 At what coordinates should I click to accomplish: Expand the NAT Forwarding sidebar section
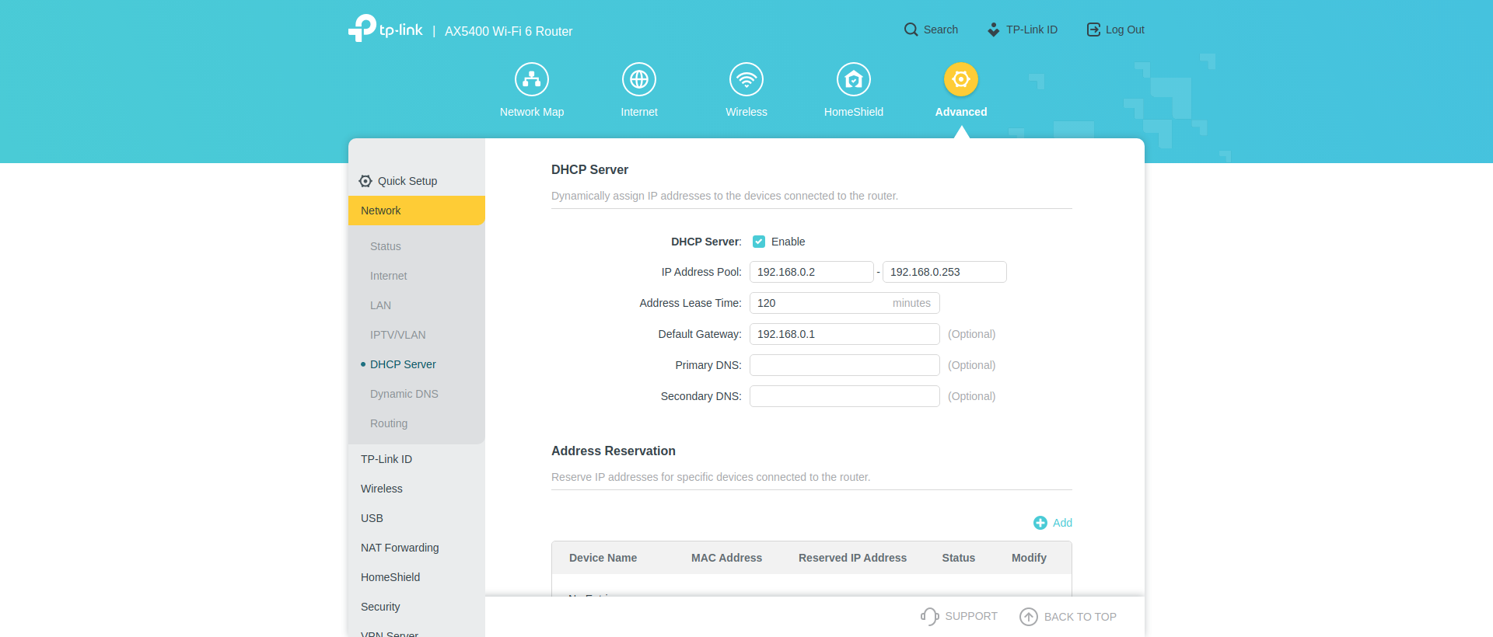(400, 548)
